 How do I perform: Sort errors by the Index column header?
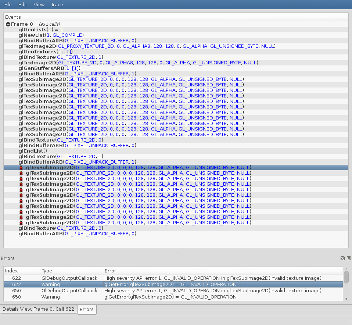[x=21, y=271]
